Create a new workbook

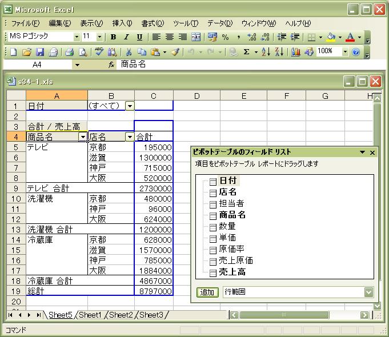click(13, 52)
